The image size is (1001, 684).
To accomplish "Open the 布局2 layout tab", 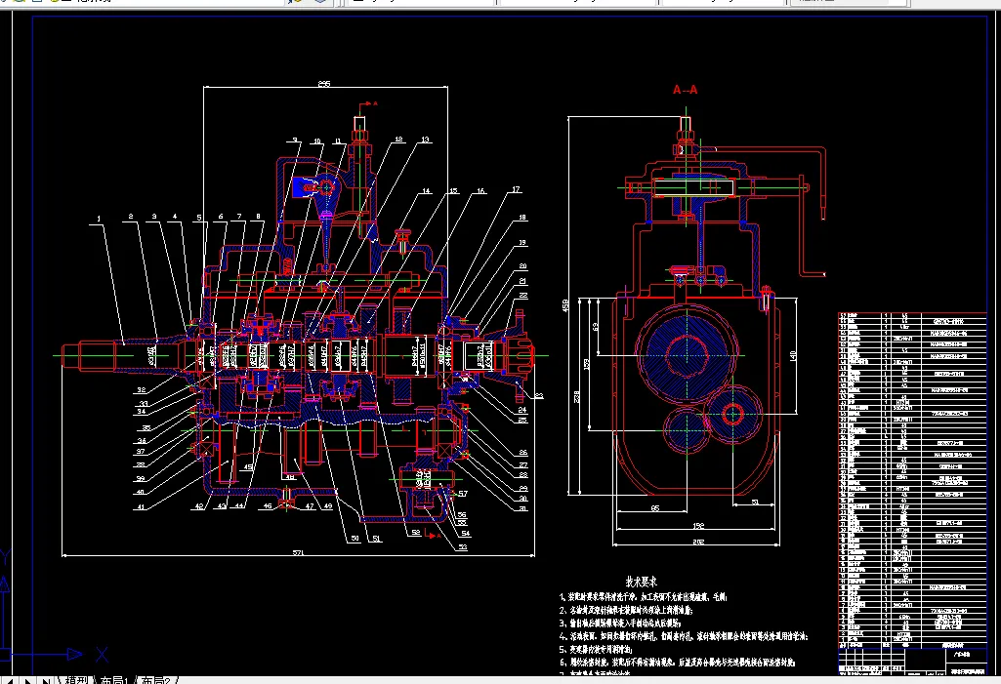I will tap(156, 680).
